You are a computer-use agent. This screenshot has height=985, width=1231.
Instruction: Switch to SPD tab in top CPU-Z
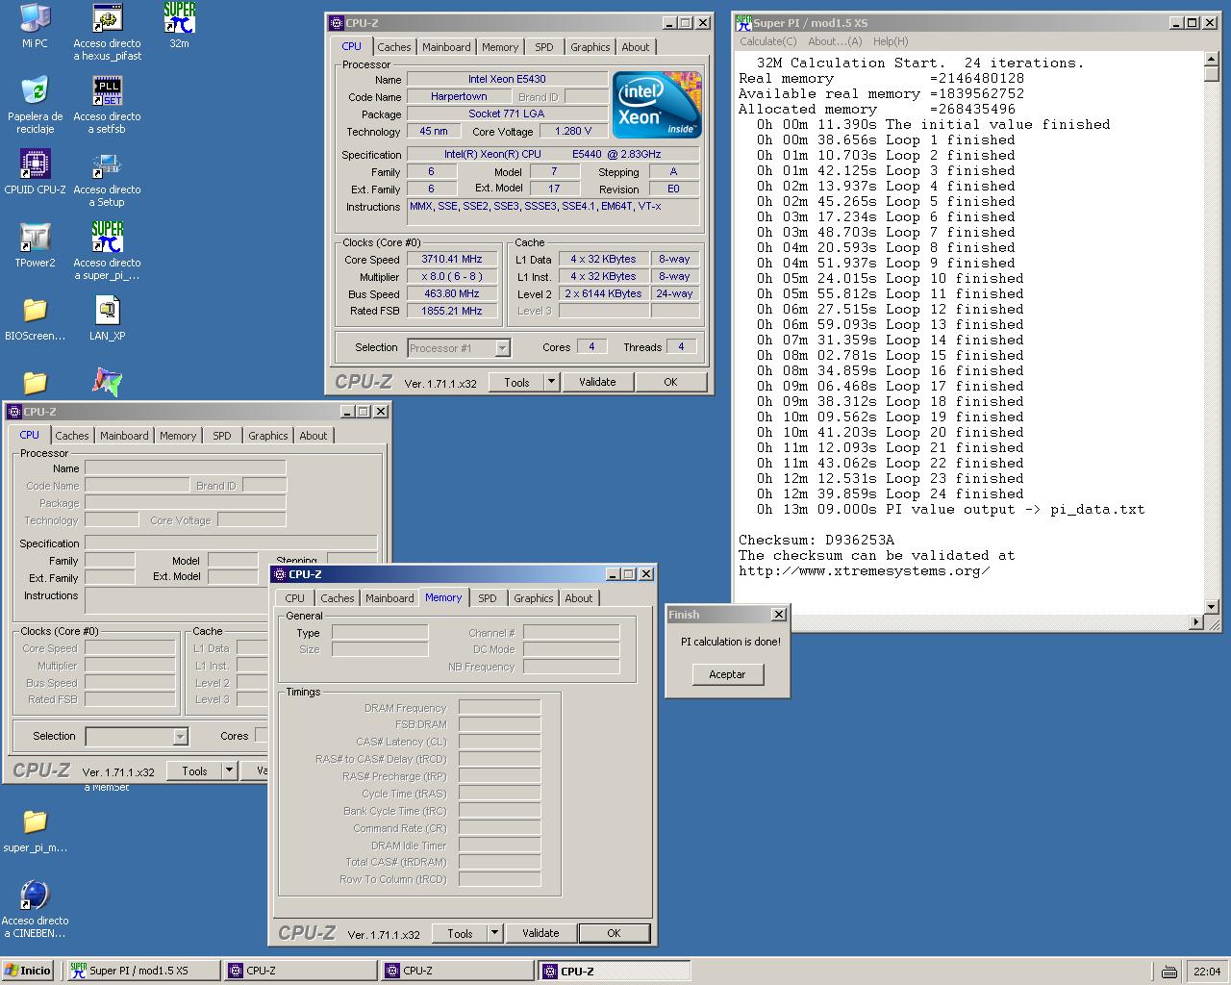click(544, 47)
